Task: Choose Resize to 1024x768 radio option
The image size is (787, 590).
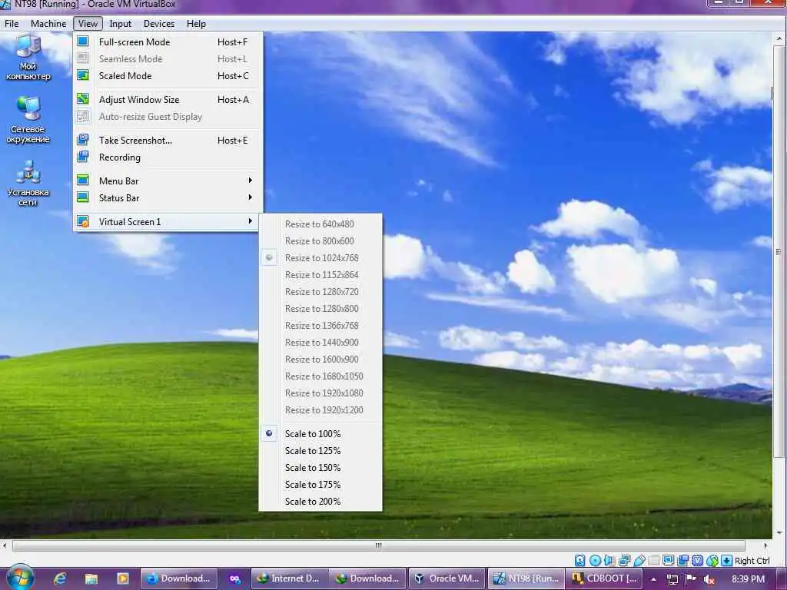Action: (320, 258)
